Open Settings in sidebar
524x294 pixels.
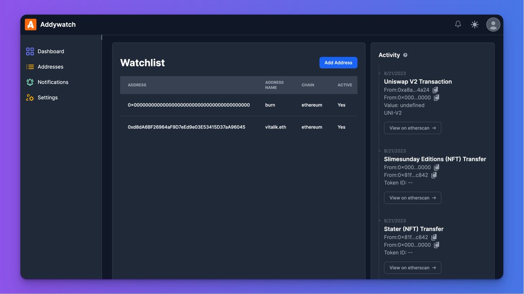click(x=48, y=98)
